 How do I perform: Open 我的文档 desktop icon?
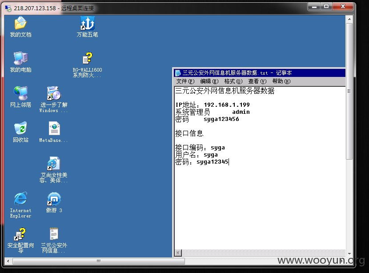point(20,27)
